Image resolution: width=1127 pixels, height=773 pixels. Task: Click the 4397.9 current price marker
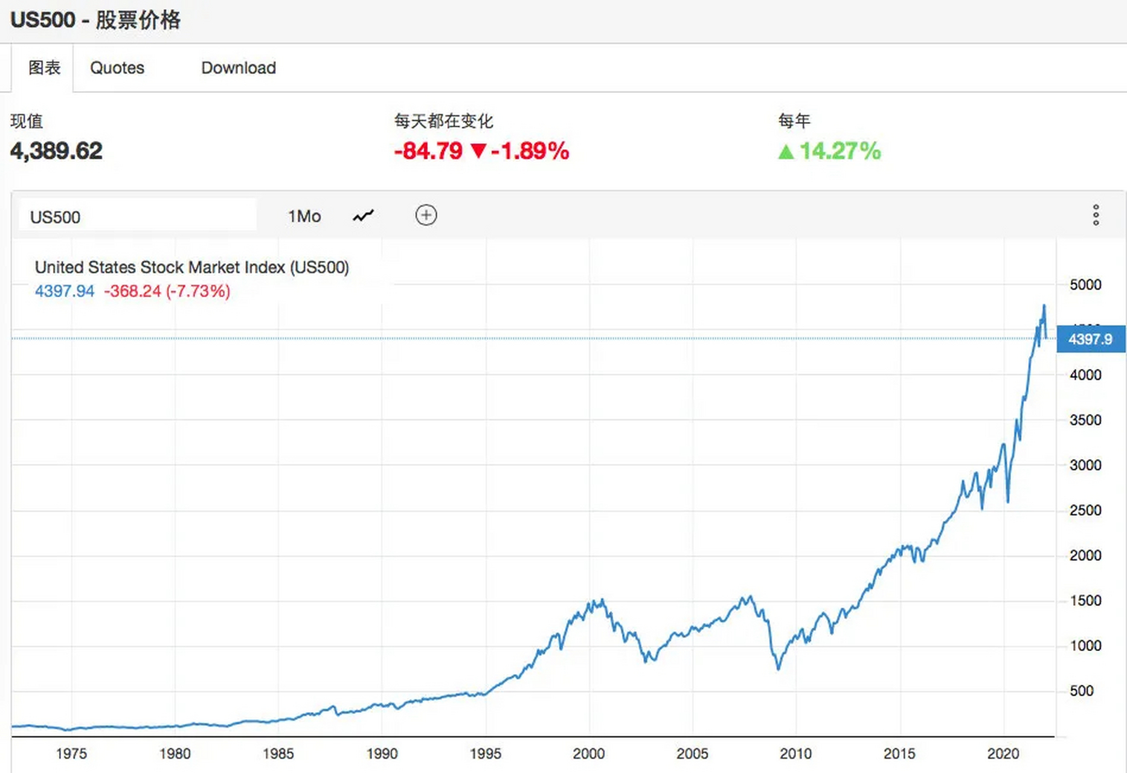1091,339
